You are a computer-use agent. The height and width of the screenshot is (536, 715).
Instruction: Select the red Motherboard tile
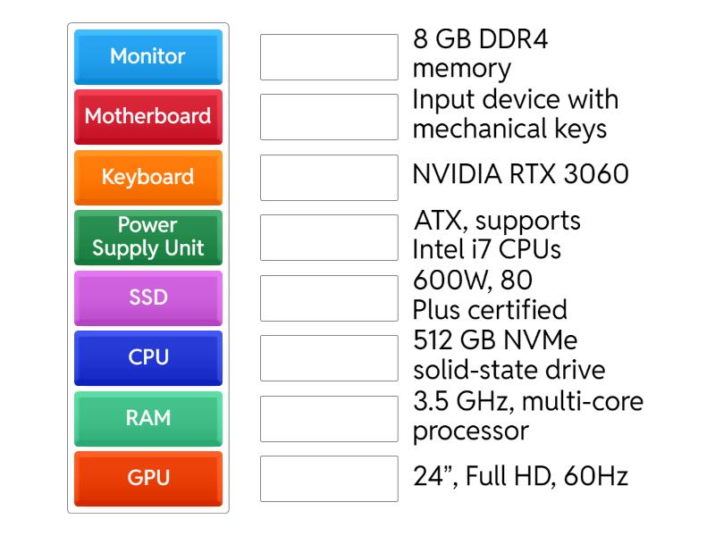tap(148, 116)
